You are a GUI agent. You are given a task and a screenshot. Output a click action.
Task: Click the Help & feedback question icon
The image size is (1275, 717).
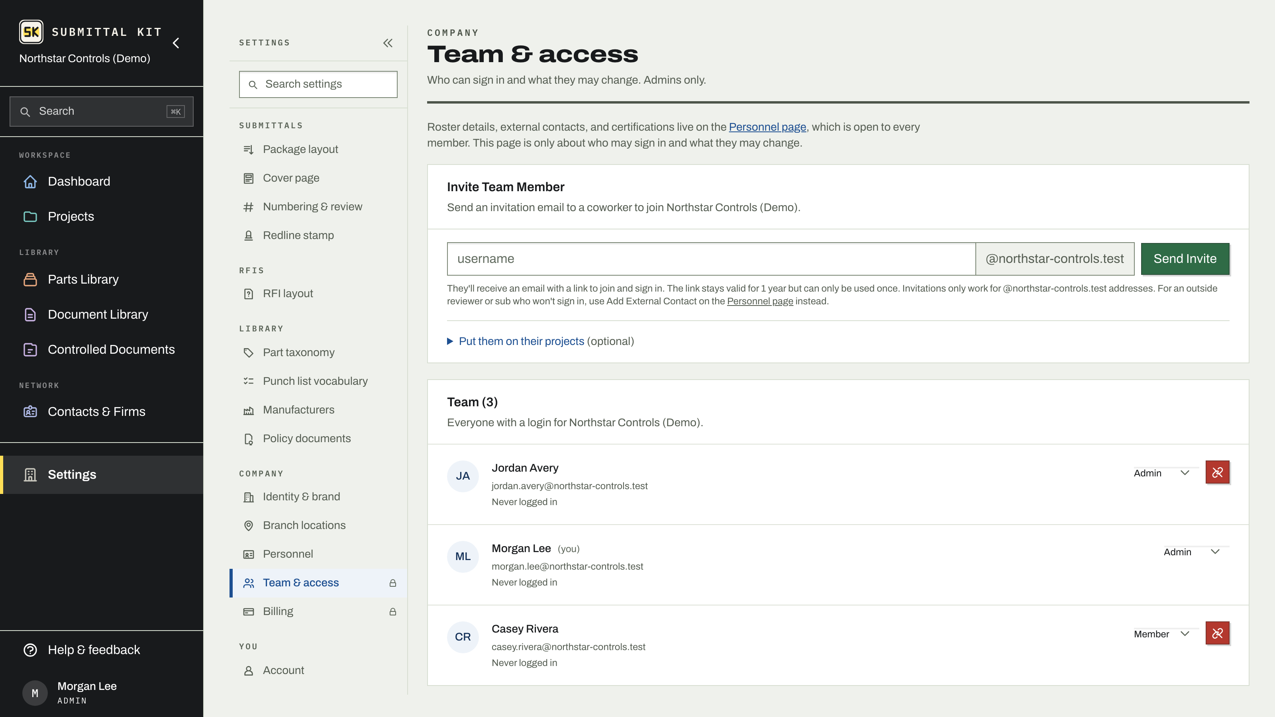point(30,650)
